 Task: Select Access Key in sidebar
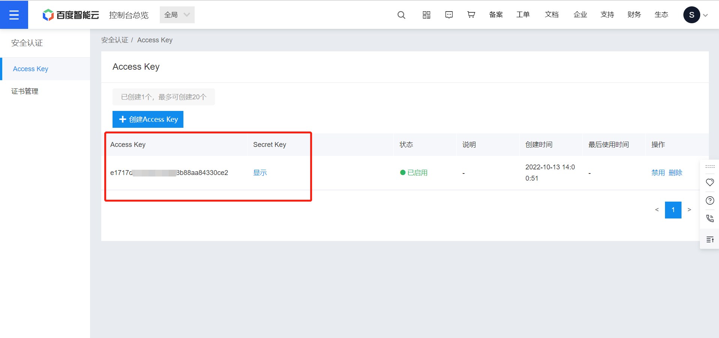click(45, 69)
